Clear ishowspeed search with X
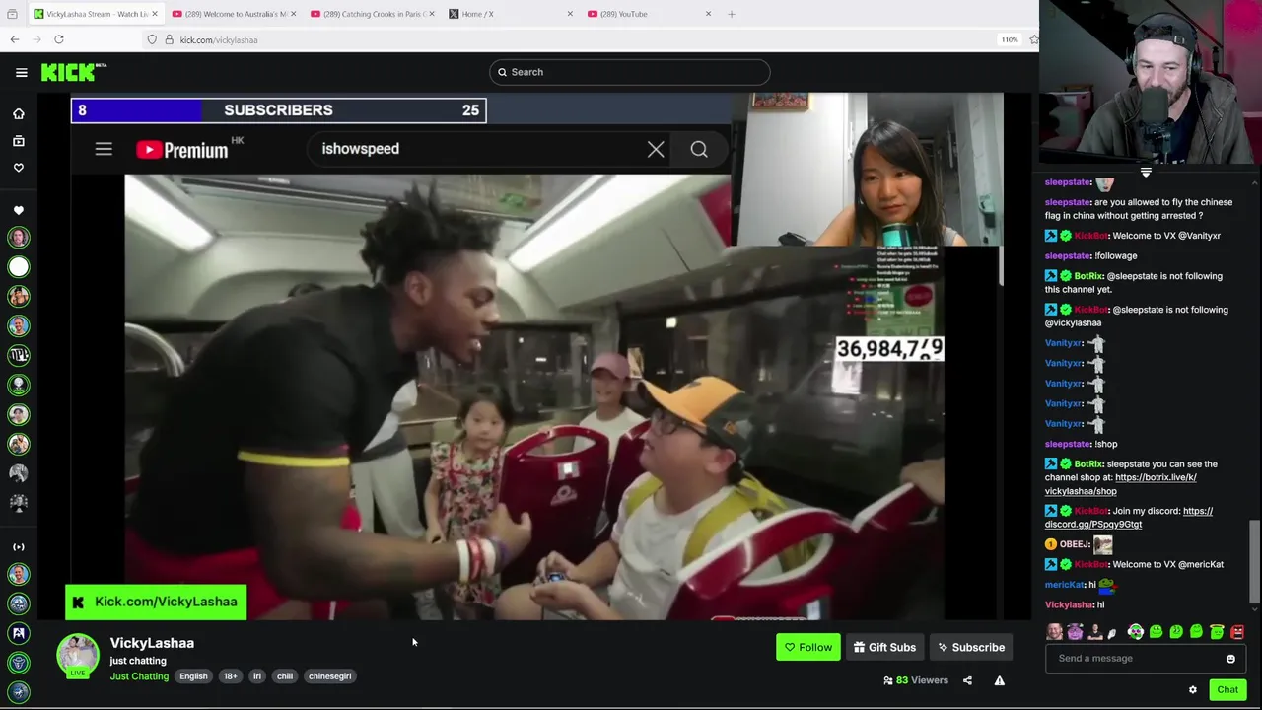This screenshot has height=710, width=1262. coord(656,149)
